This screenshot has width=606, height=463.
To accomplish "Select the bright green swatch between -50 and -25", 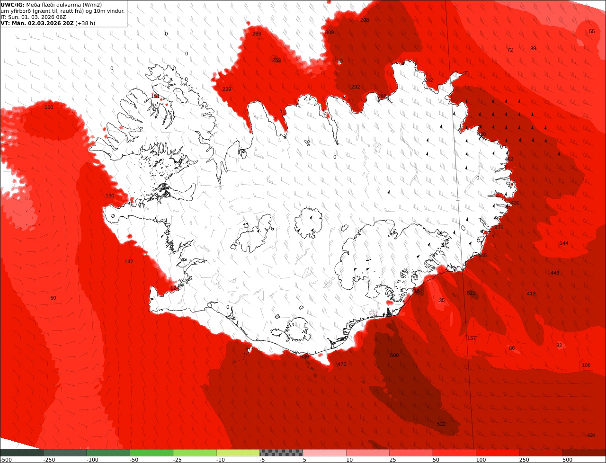I will [x=151, y=453].
